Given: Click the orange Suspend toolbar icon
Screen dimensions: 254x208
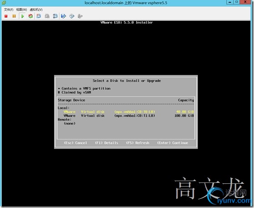Looking at the screenshot, I should (x=14, y=16).
